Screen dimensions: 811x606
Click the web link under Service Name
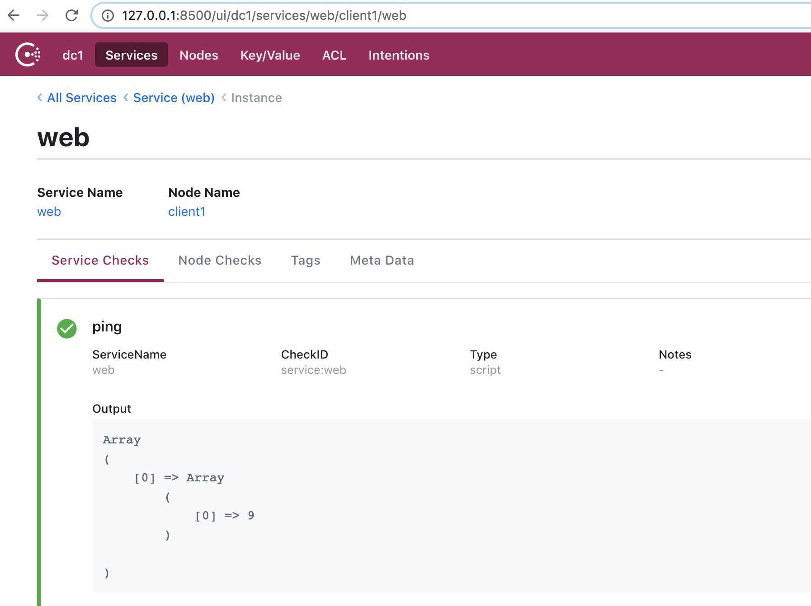coord(49,211)
